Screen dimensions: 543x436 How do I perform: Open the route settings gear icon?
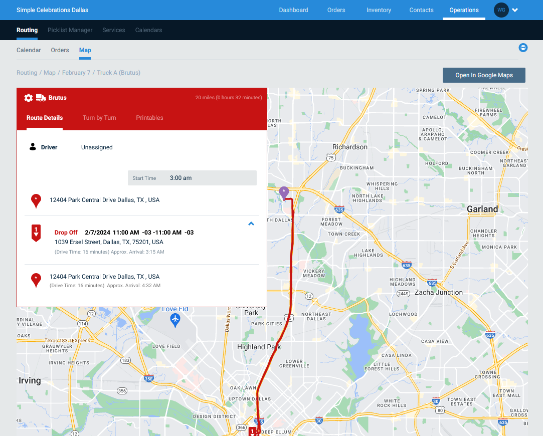pyautogui.click(x=29, y=98)
